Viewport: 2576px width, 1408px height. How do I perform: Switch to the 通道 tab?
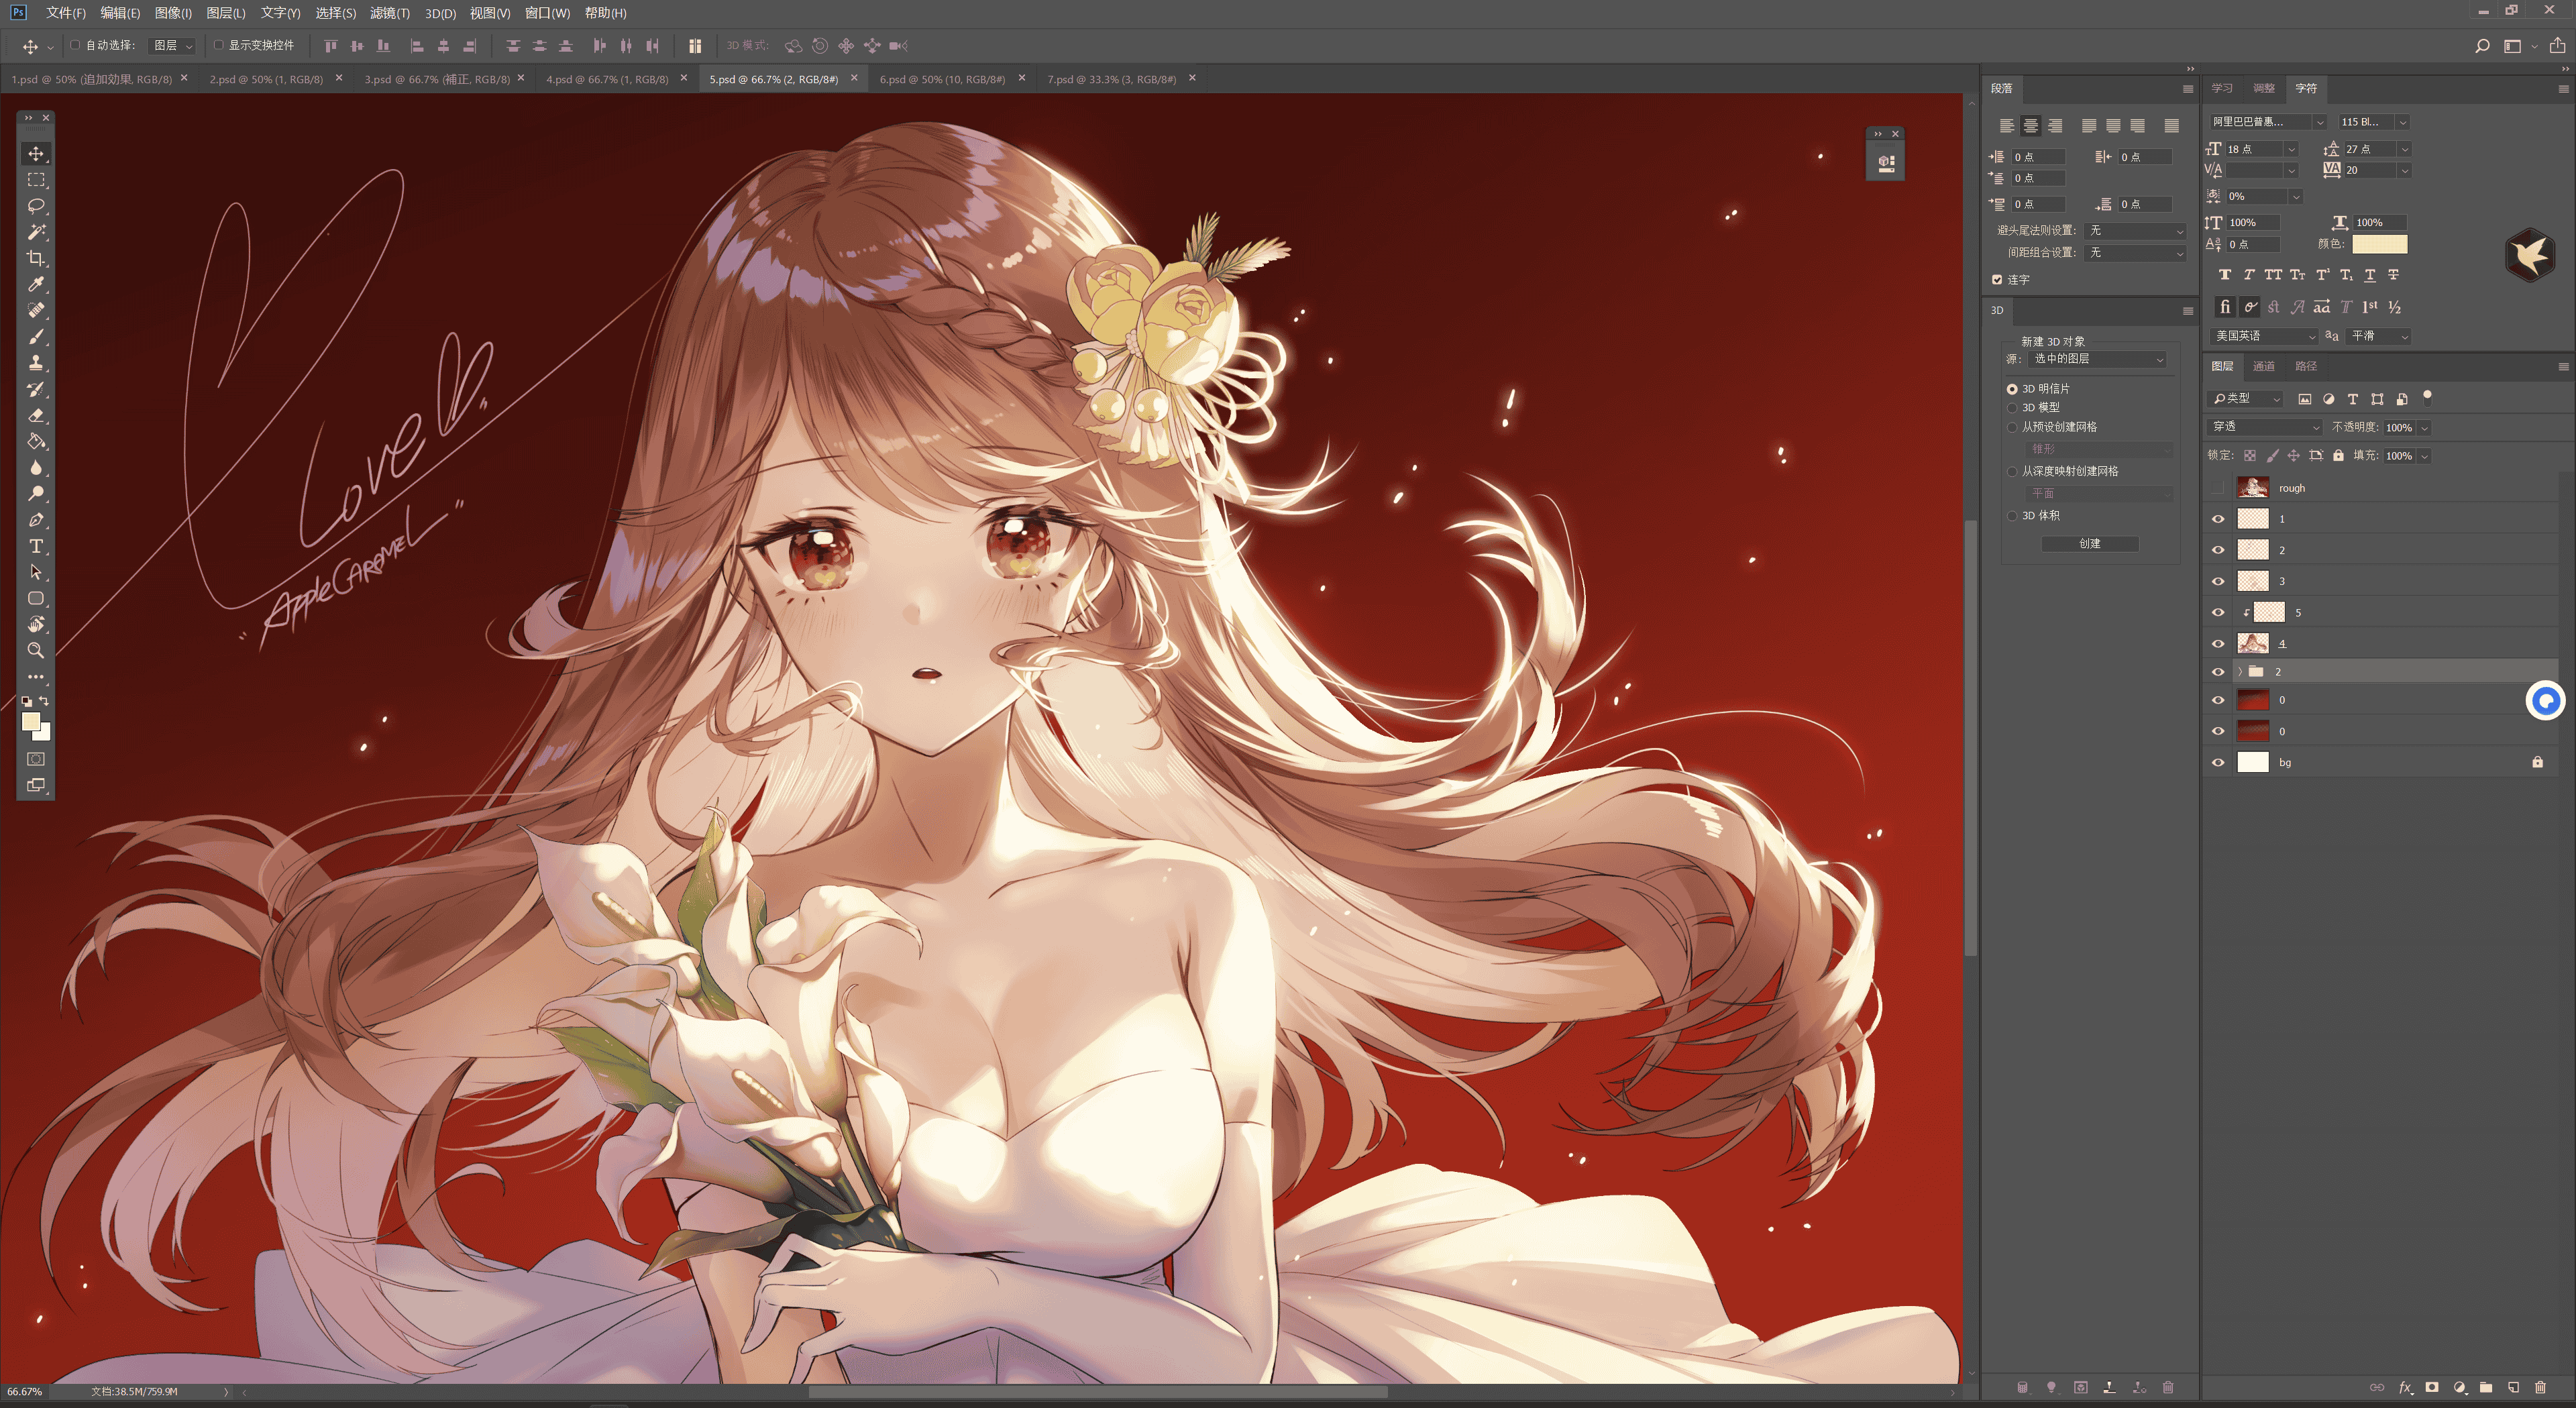point(2264,366)
